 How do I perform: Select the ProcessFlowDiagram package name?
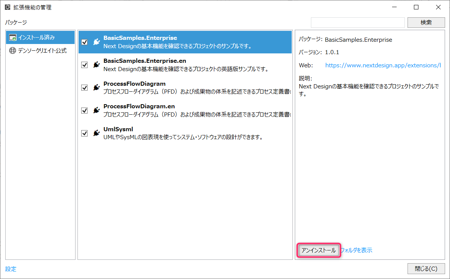pyautogui.click(x=134, y=84)
